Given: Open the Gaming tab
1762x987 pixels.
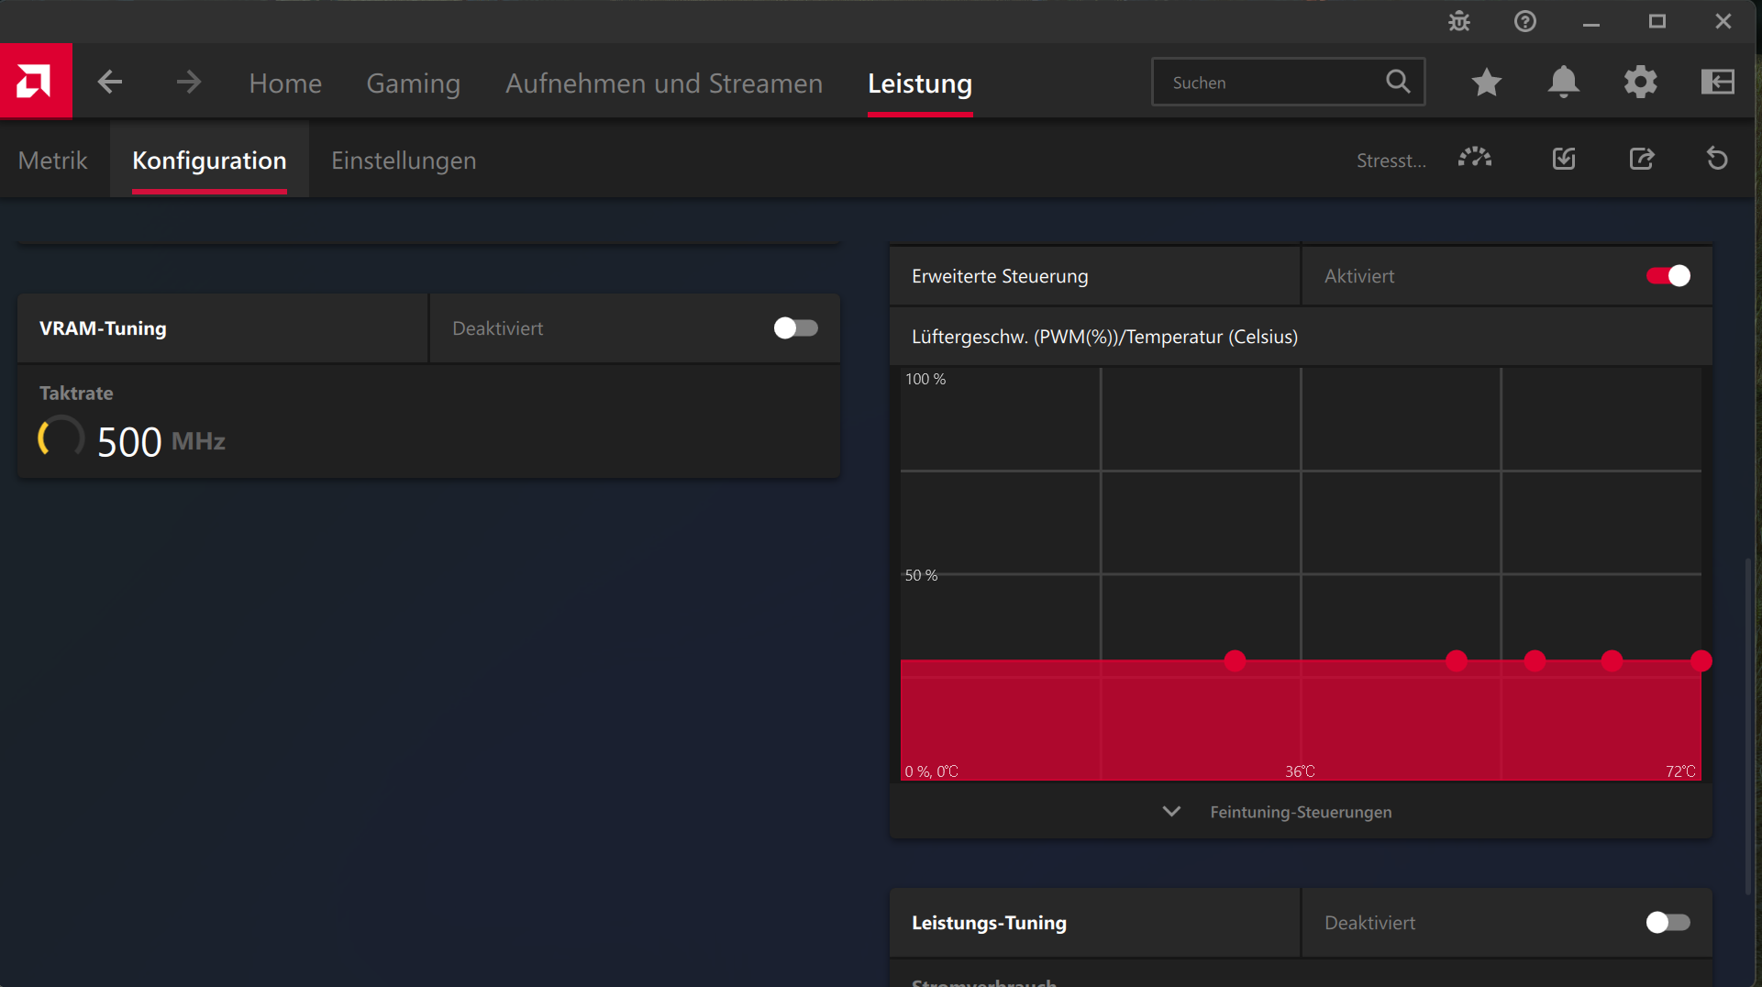Looking at the screenshot, I should point(414,83).
